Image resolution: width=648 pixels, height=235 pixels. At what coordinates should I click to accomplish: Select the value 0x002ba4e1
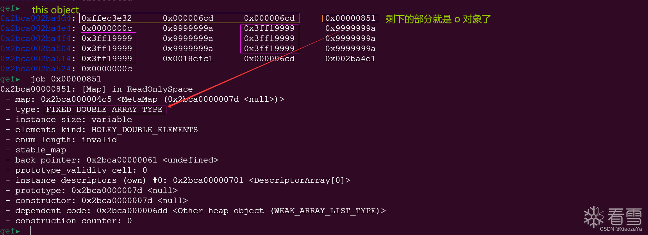[350, 58]
